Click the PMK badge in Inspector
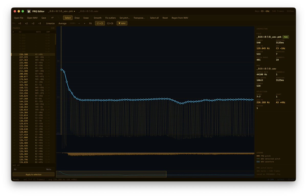This screenshot has width=307, height=196. (x=286, y=37)
